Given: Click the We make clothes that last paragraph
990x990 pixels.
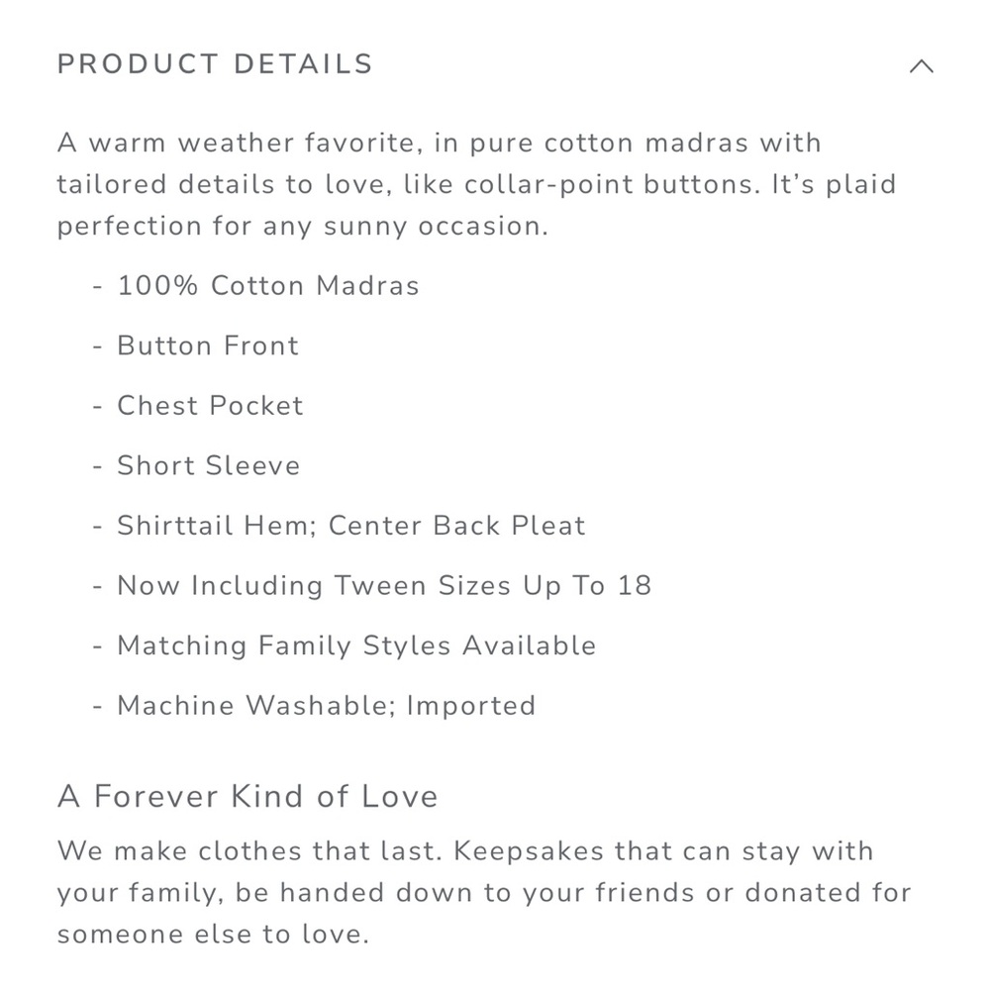Looking at the screenshot, I should [x=484, y=893].
